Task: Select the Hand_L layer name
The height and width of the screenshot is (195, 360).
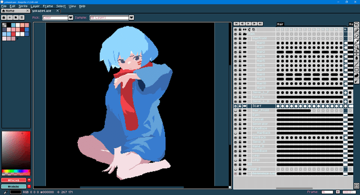Action: tap(258, 97)
